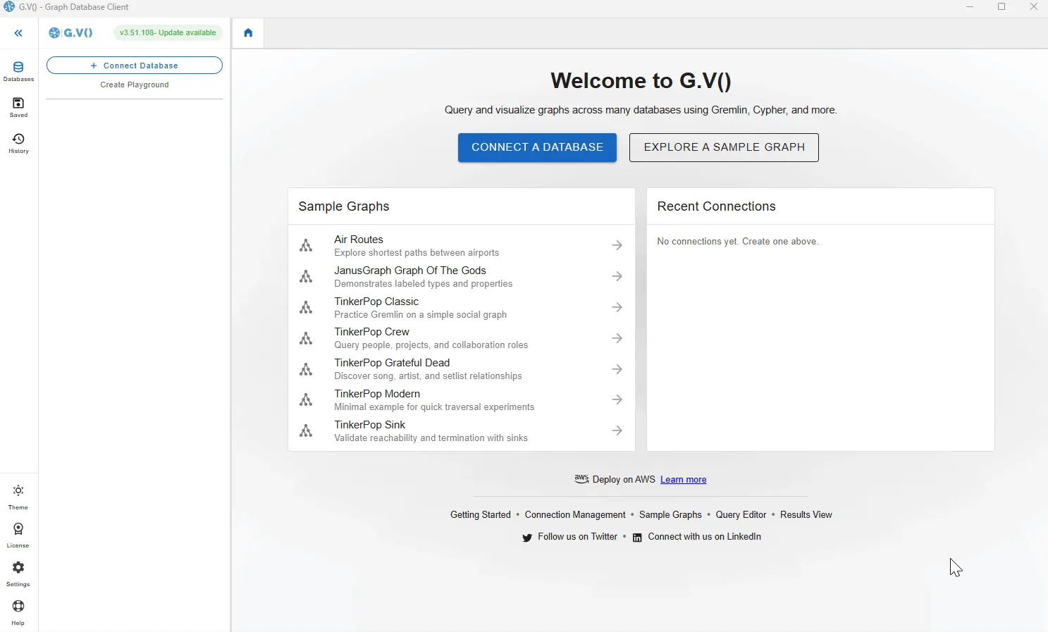Open the Saved queries sidebar icon

point(18,104)
